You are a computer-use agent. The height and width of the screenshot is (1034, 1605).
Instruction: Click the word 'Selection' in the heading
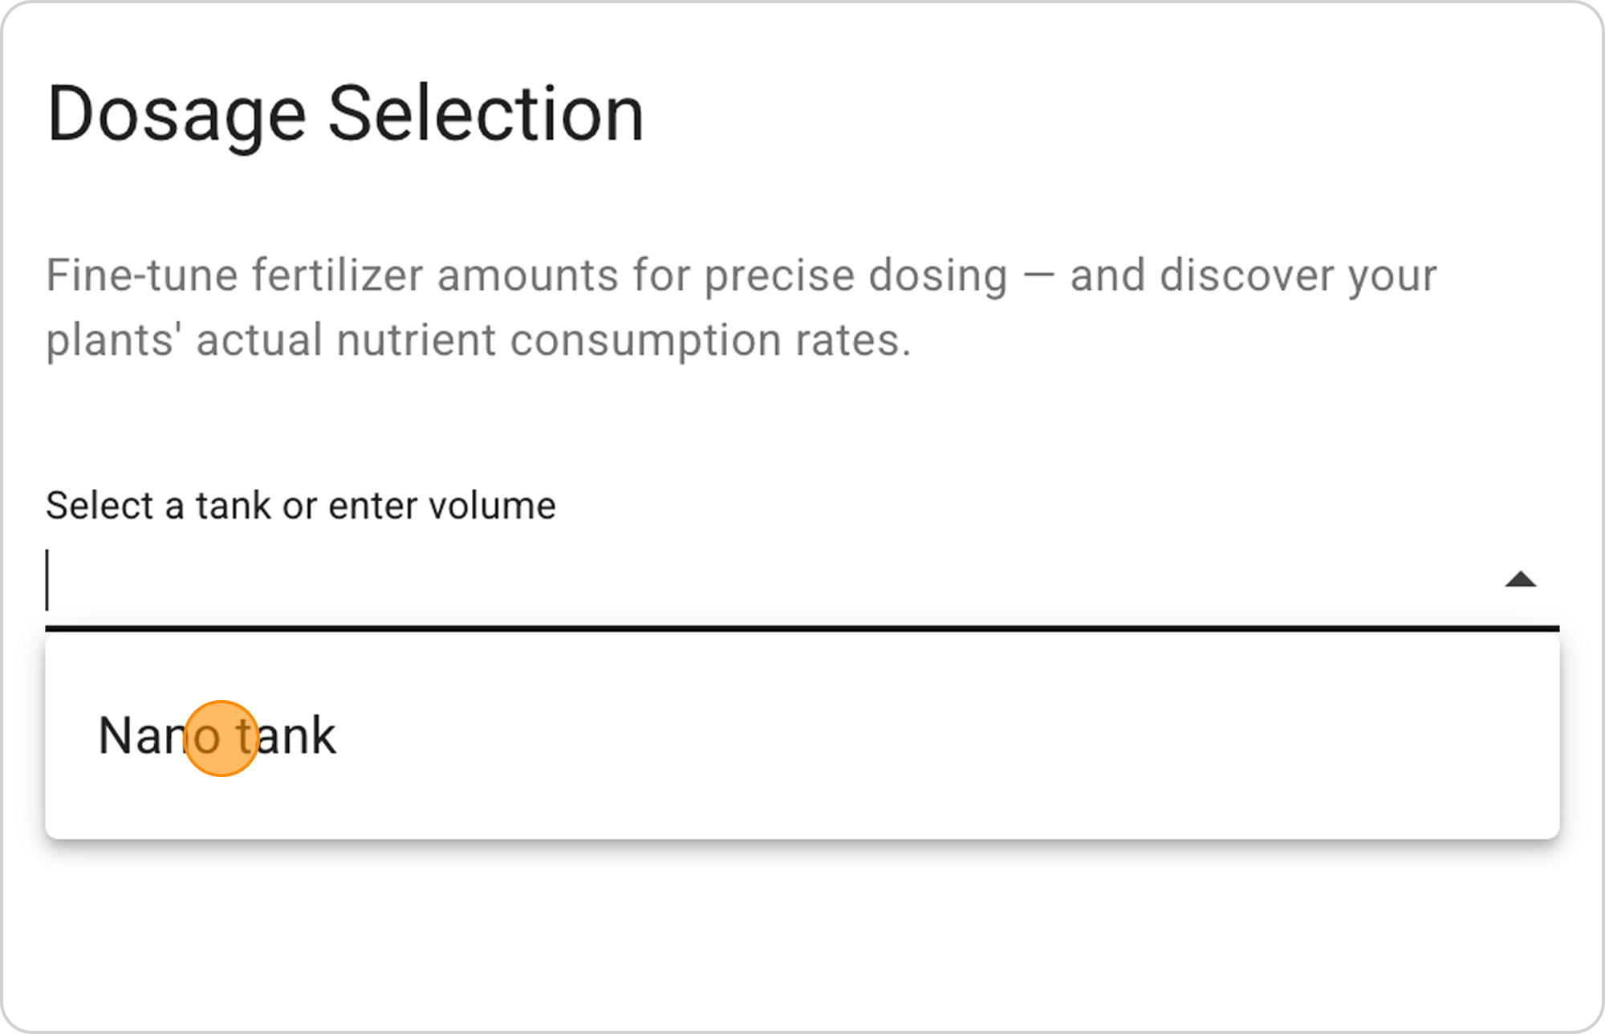486,114
